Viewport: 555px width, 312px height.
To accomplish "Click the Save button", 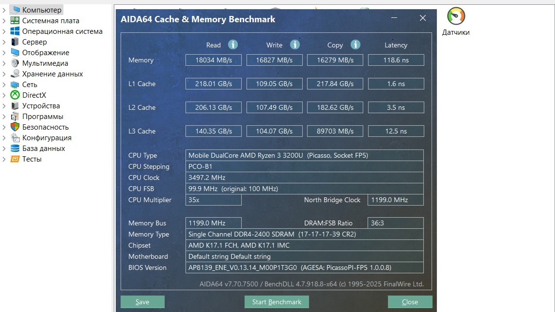I will click(143, 302).
